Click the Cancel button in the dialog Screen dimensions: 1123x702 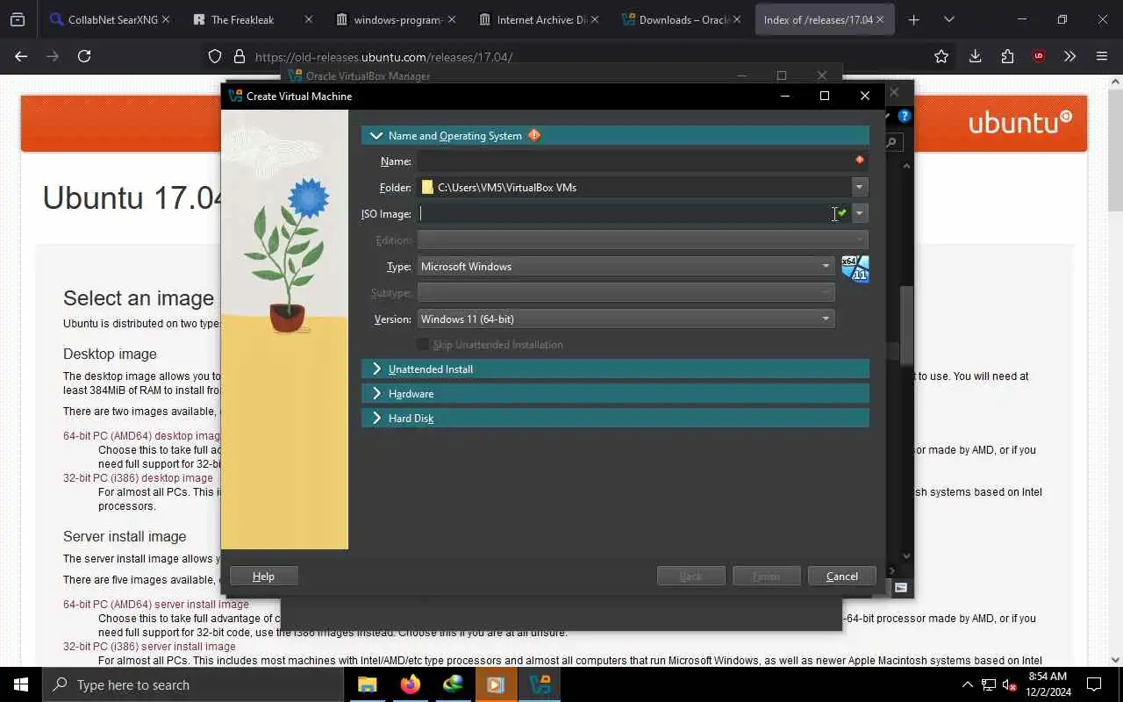tap(842, 577)
